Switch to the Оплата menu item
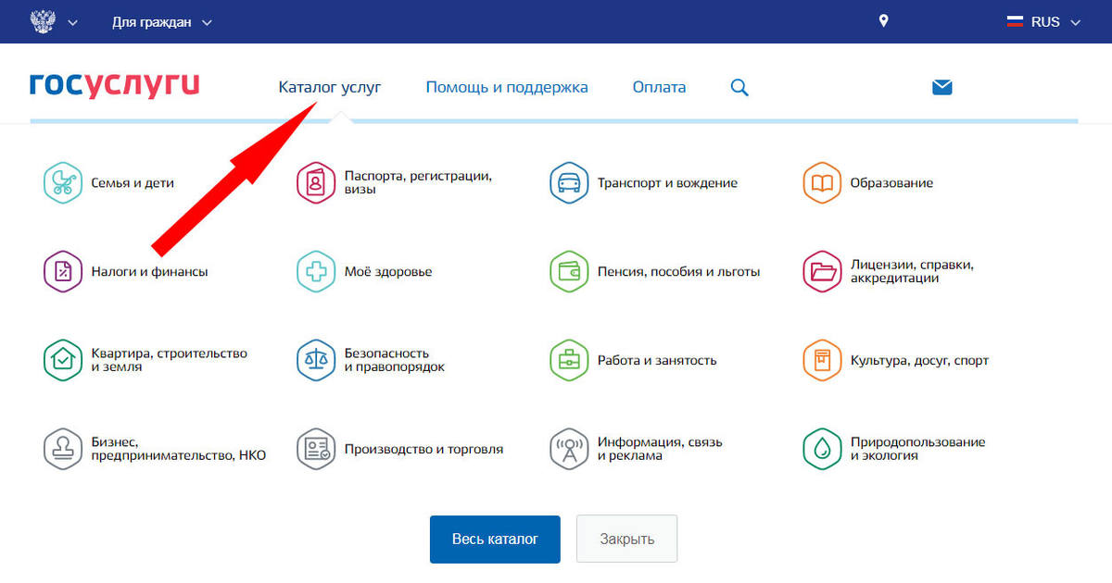Viewport: 1112px width, 583px height. pyautogui.click(x=659, y=86)
